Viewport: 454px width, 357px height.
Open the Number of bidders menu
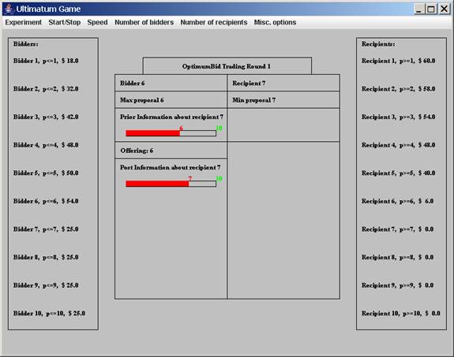pos(144,22)
